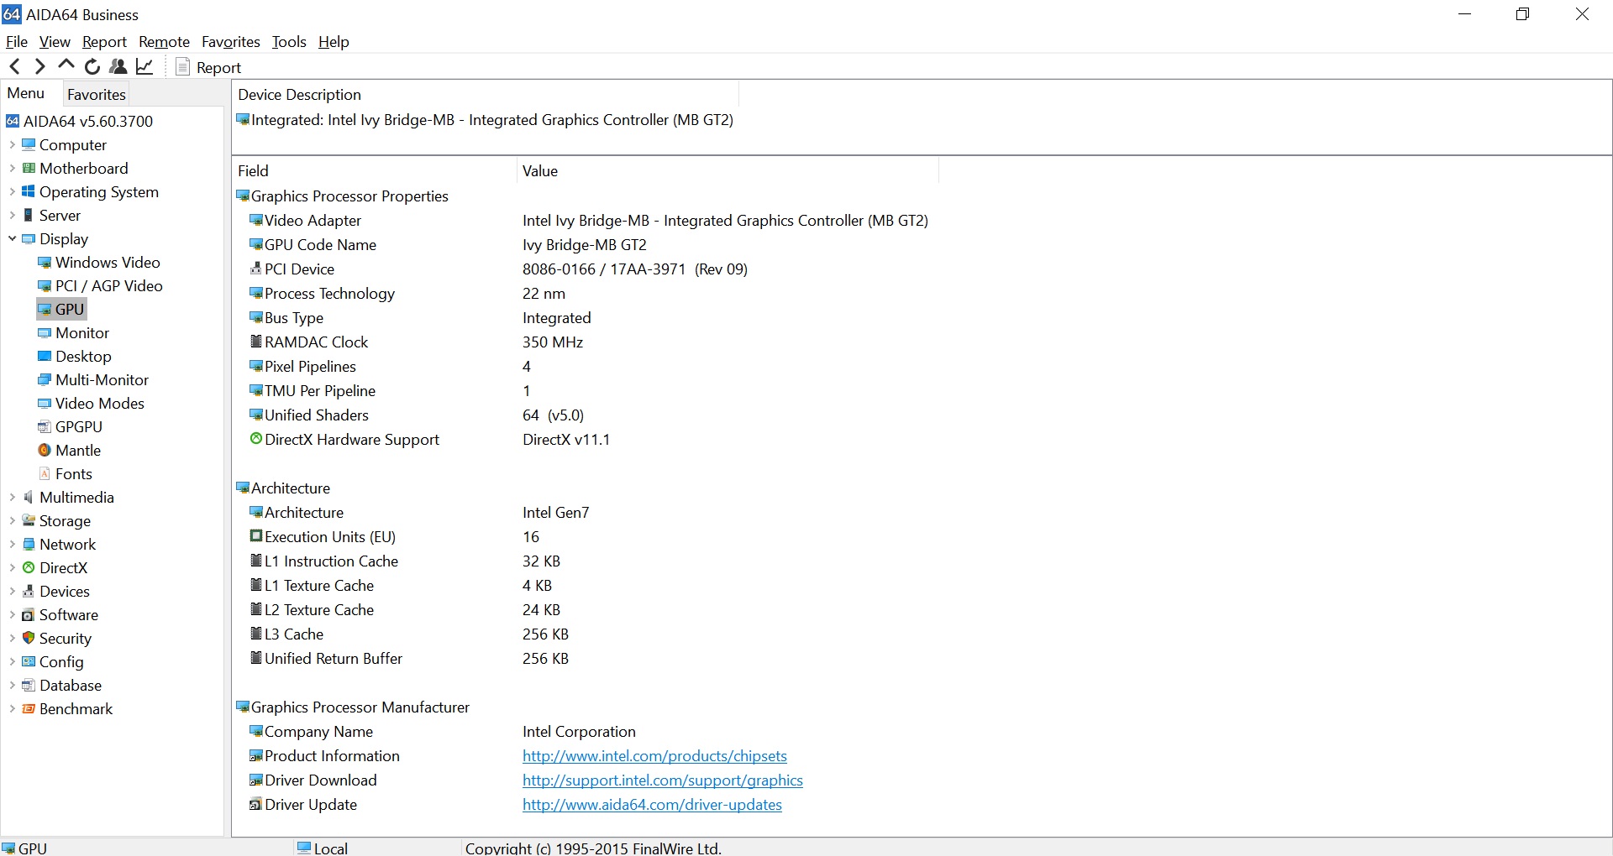
Task: Click the Operating System Windows icon
Action: coord(29,191)
